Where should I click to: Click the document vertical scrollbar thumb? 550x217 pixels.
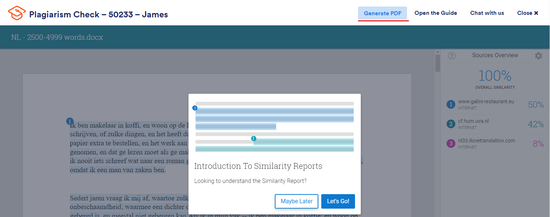(x=438, y=61)
